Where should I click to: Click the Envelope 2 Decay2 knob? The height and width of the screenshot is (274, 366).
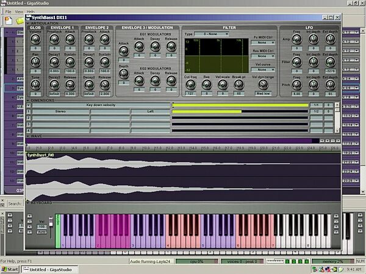click(x=89, y=85)
